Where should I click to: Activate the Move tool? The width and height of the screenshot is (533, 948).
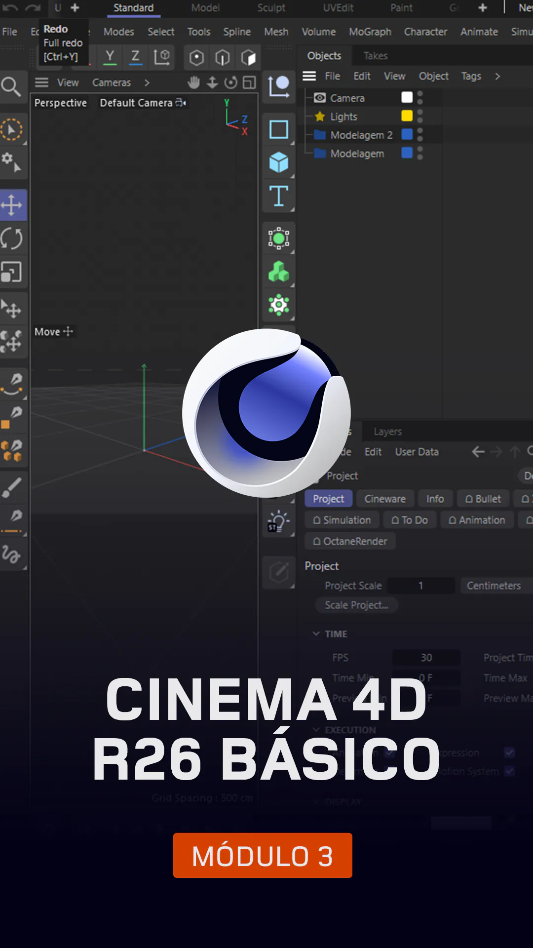(12, 204)
